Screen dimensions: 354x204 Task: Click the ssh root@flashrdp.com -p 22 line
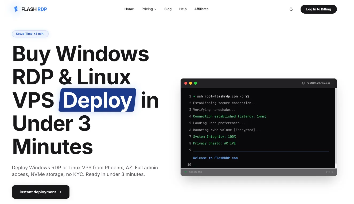223,96
